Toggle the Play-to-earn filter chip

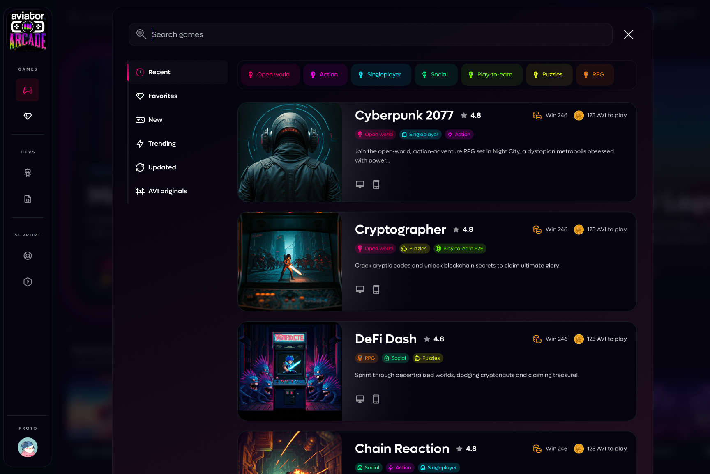click(492, 75)
